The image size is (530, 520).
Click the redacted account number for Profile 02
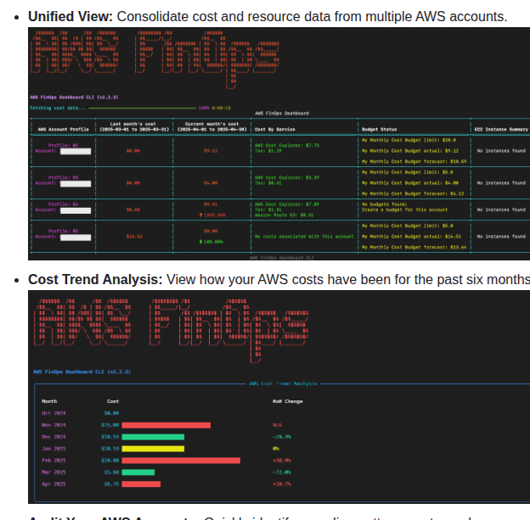click(x=76, y=151)
